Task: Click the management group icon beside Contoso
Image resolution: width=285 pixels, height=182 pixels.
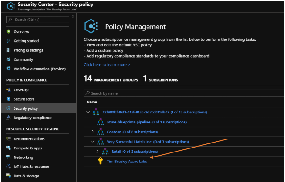Action: (x=100, y=132)
